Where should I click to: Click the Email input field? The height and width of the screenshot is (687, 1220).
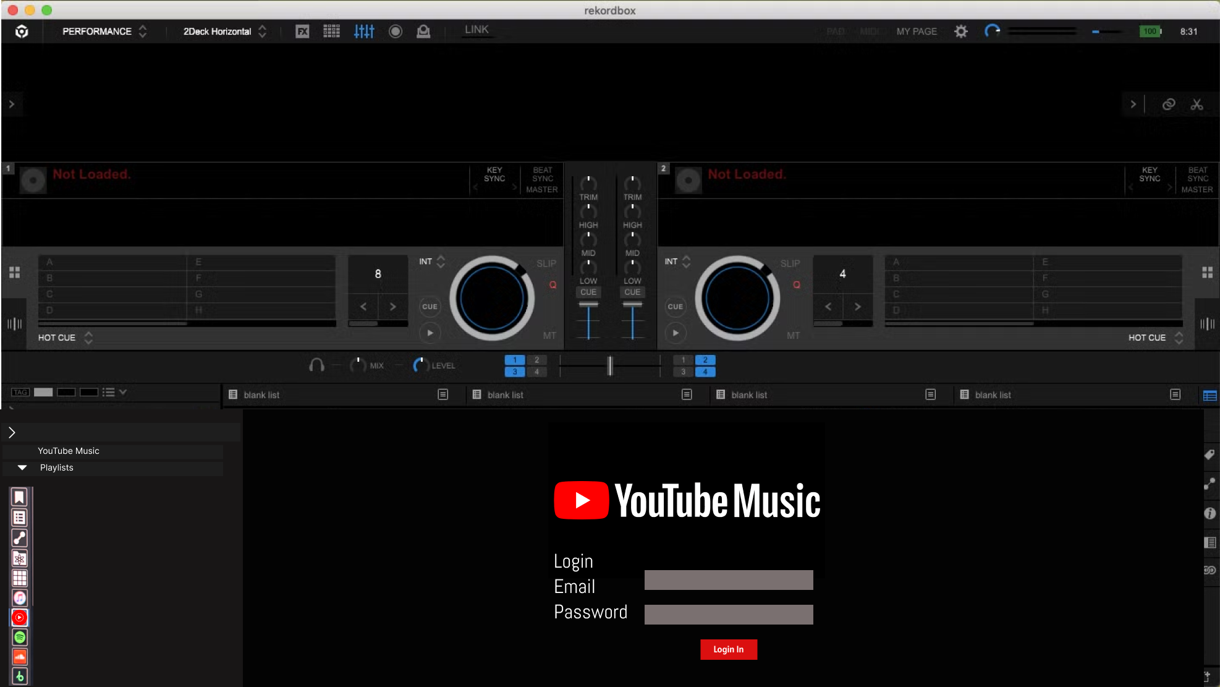point(728,580)
